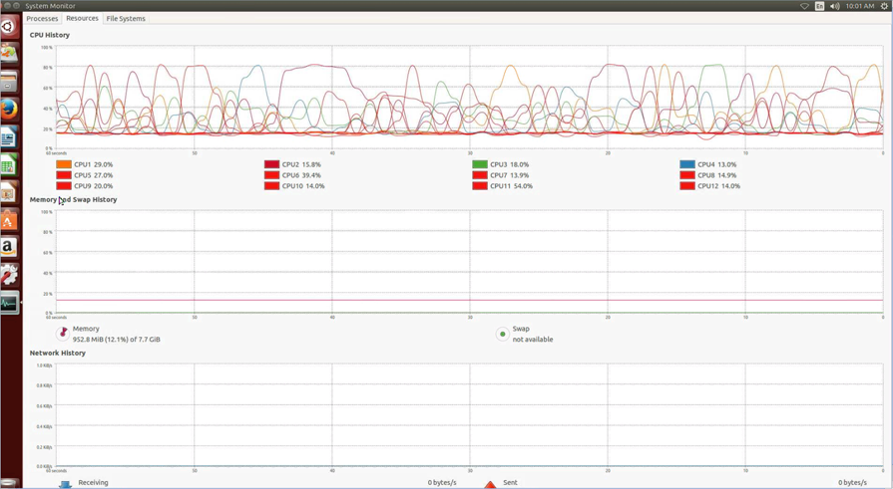
Task: Open the CPU11 color swatch
Action: 480,186
